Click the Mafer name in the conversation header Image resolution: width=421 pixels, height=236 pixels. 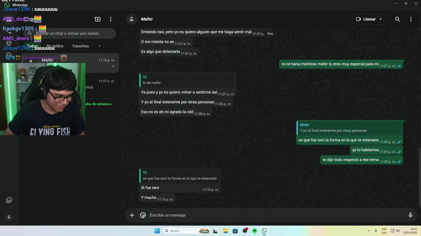[x=147, y=19]
